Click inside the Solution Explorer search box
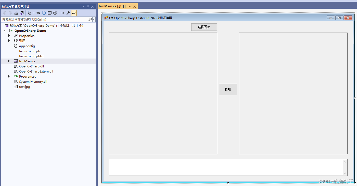The width and height of the screenshot is (357, 186). point(43,19)
